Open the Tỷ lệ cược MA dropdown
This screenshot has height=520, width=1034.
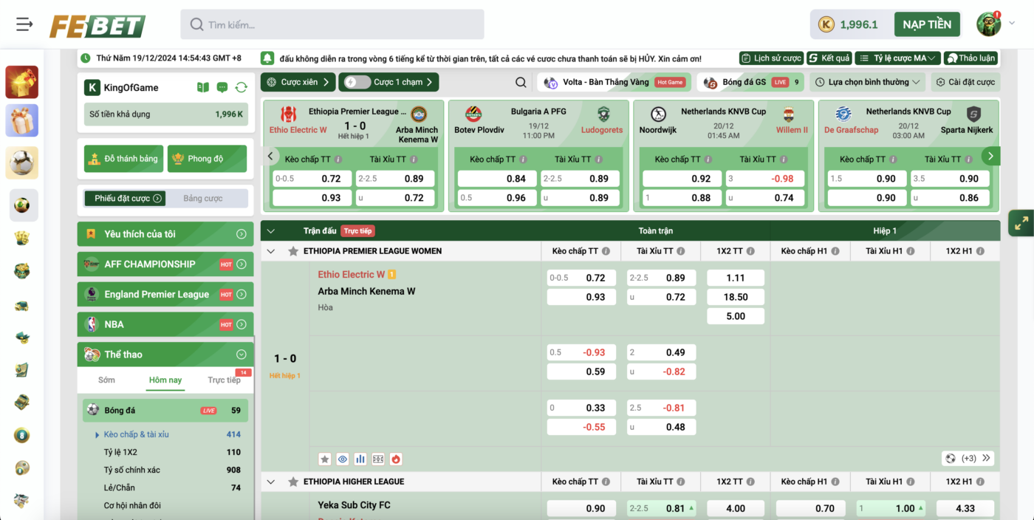coord(897,58)
